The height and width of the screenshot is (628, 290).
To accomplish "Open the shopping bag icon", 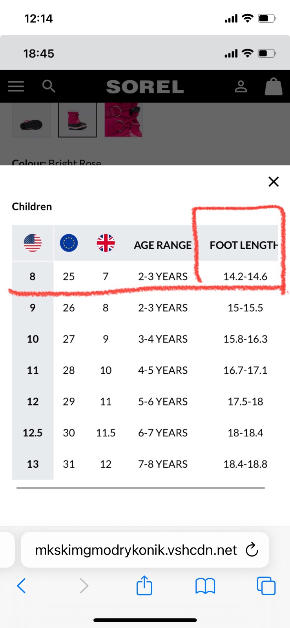I will [274, 86].
